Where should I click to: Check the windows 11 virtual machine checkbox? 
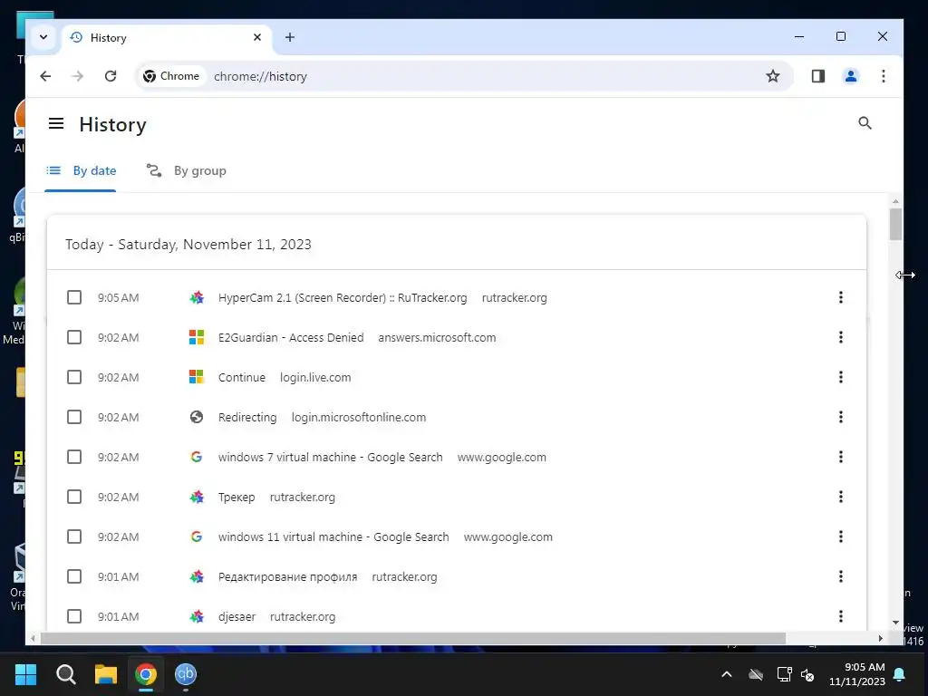click(74, 536)
